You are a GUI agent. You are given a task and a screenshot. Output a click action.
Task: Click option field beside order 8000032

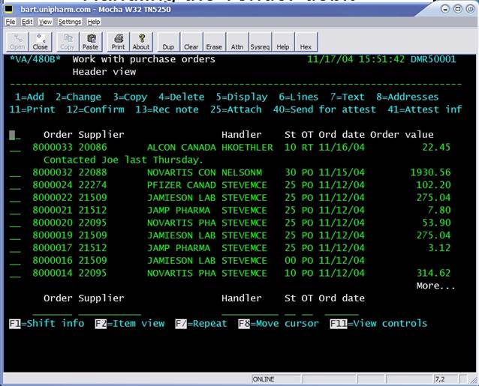(x=15, y=172)
